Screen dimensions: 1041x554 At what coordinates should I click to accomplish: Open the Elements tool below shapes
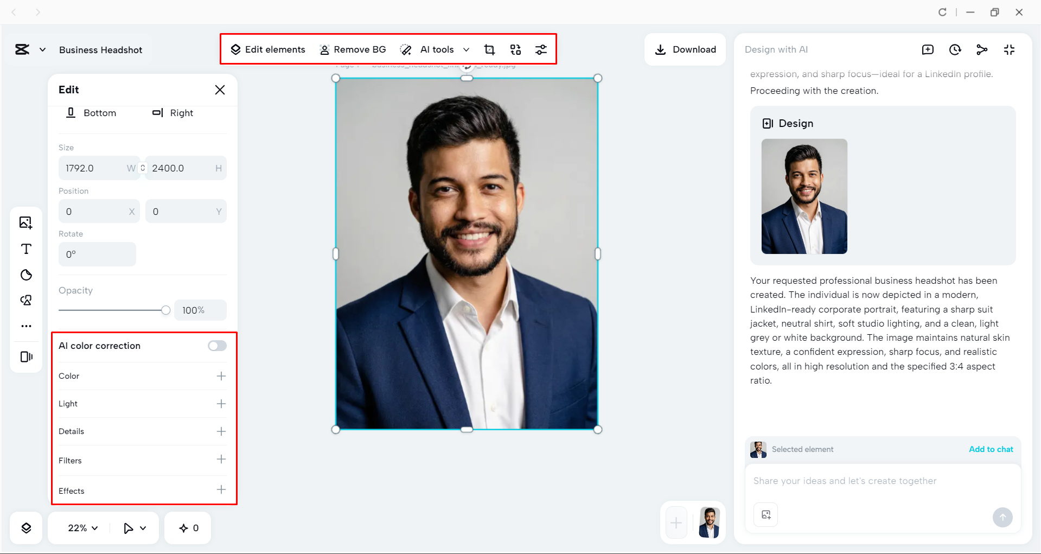(25, 300)
